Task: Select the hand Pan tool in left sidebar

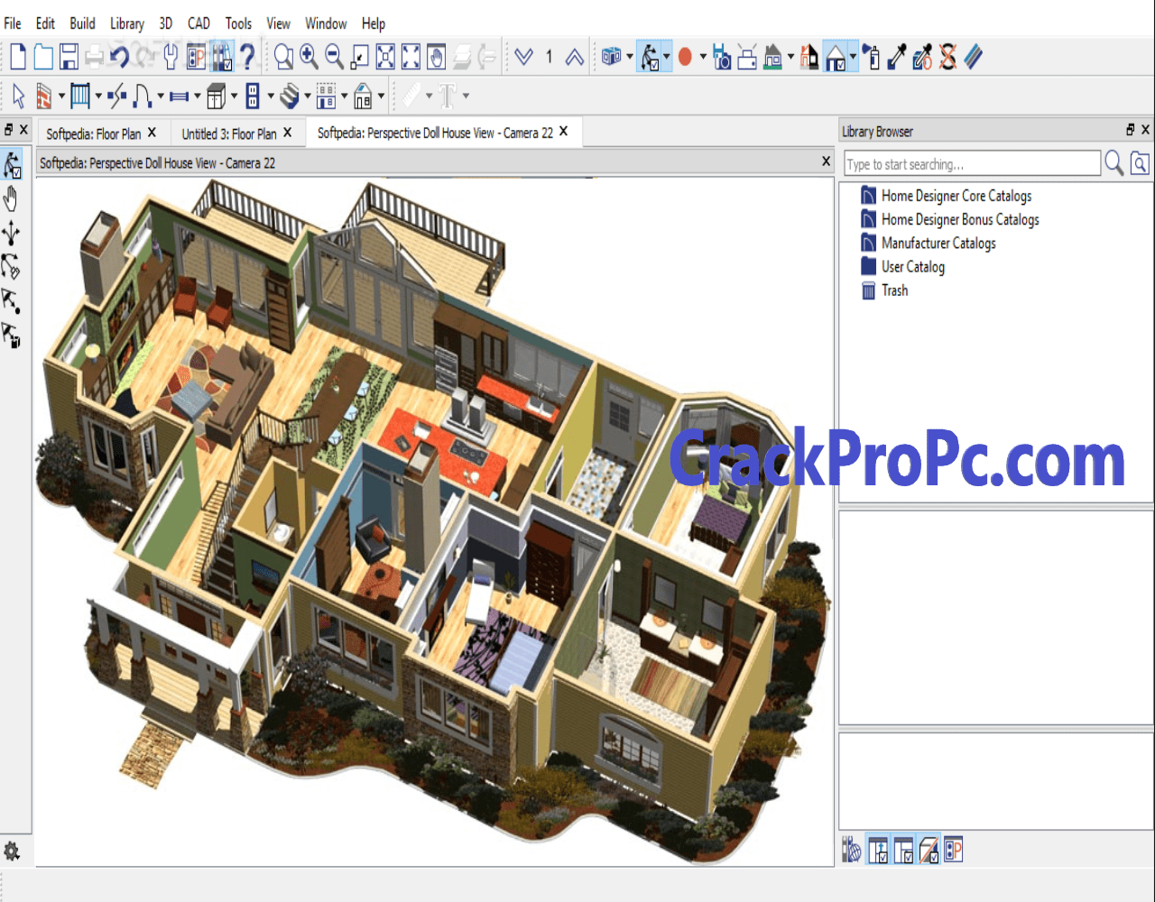Action: (12, 199)
